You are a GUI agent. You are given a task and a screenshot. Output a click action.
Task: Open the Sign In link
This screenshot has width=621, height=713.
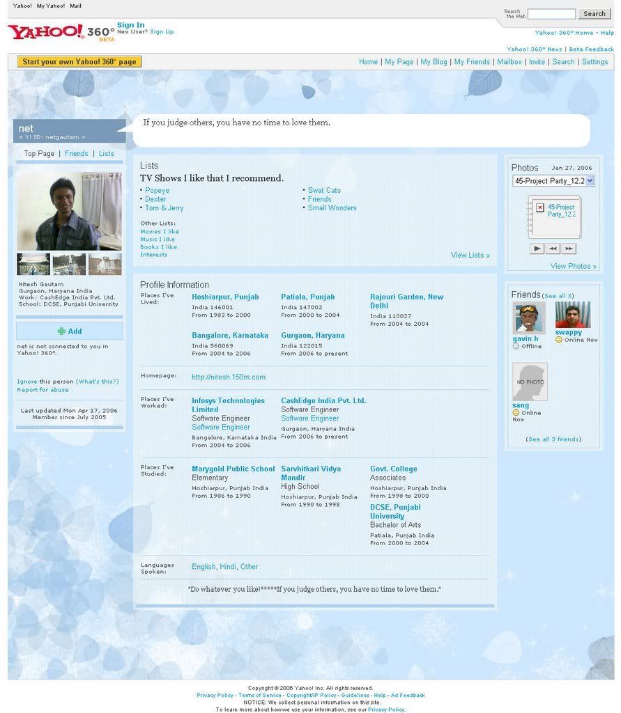tap(130, 25)
